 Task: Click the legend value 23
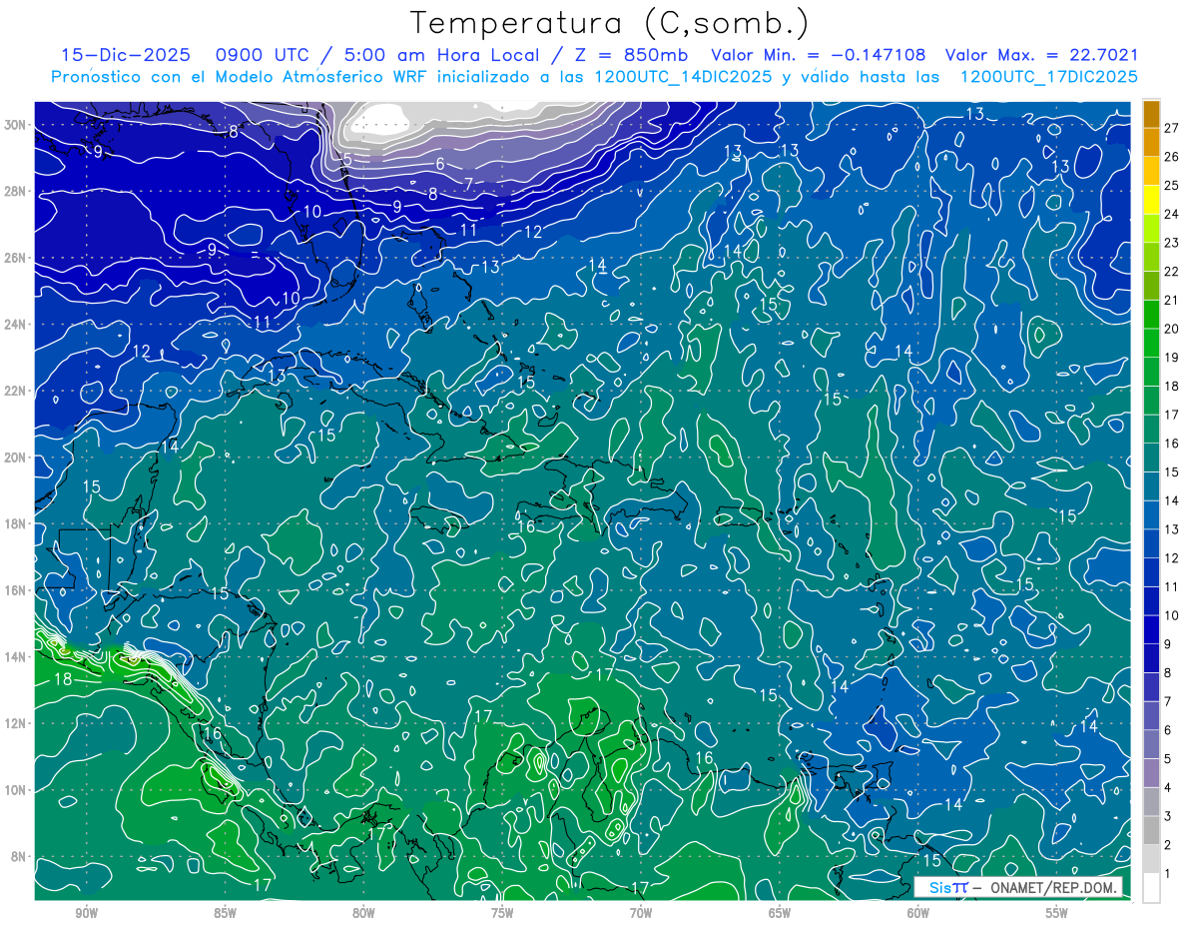[x=1172, y=243]
